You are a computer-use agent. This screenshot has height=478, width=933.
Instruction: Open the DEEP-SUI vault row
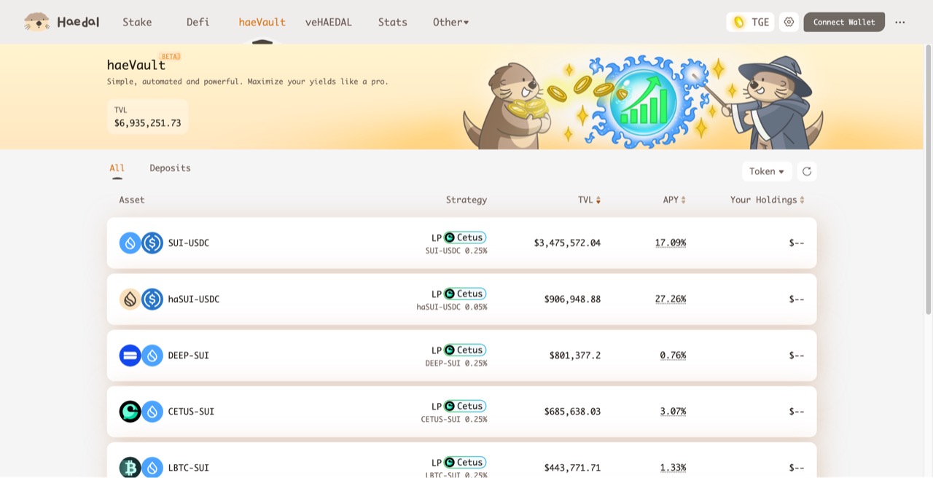(x=461, y=355)
